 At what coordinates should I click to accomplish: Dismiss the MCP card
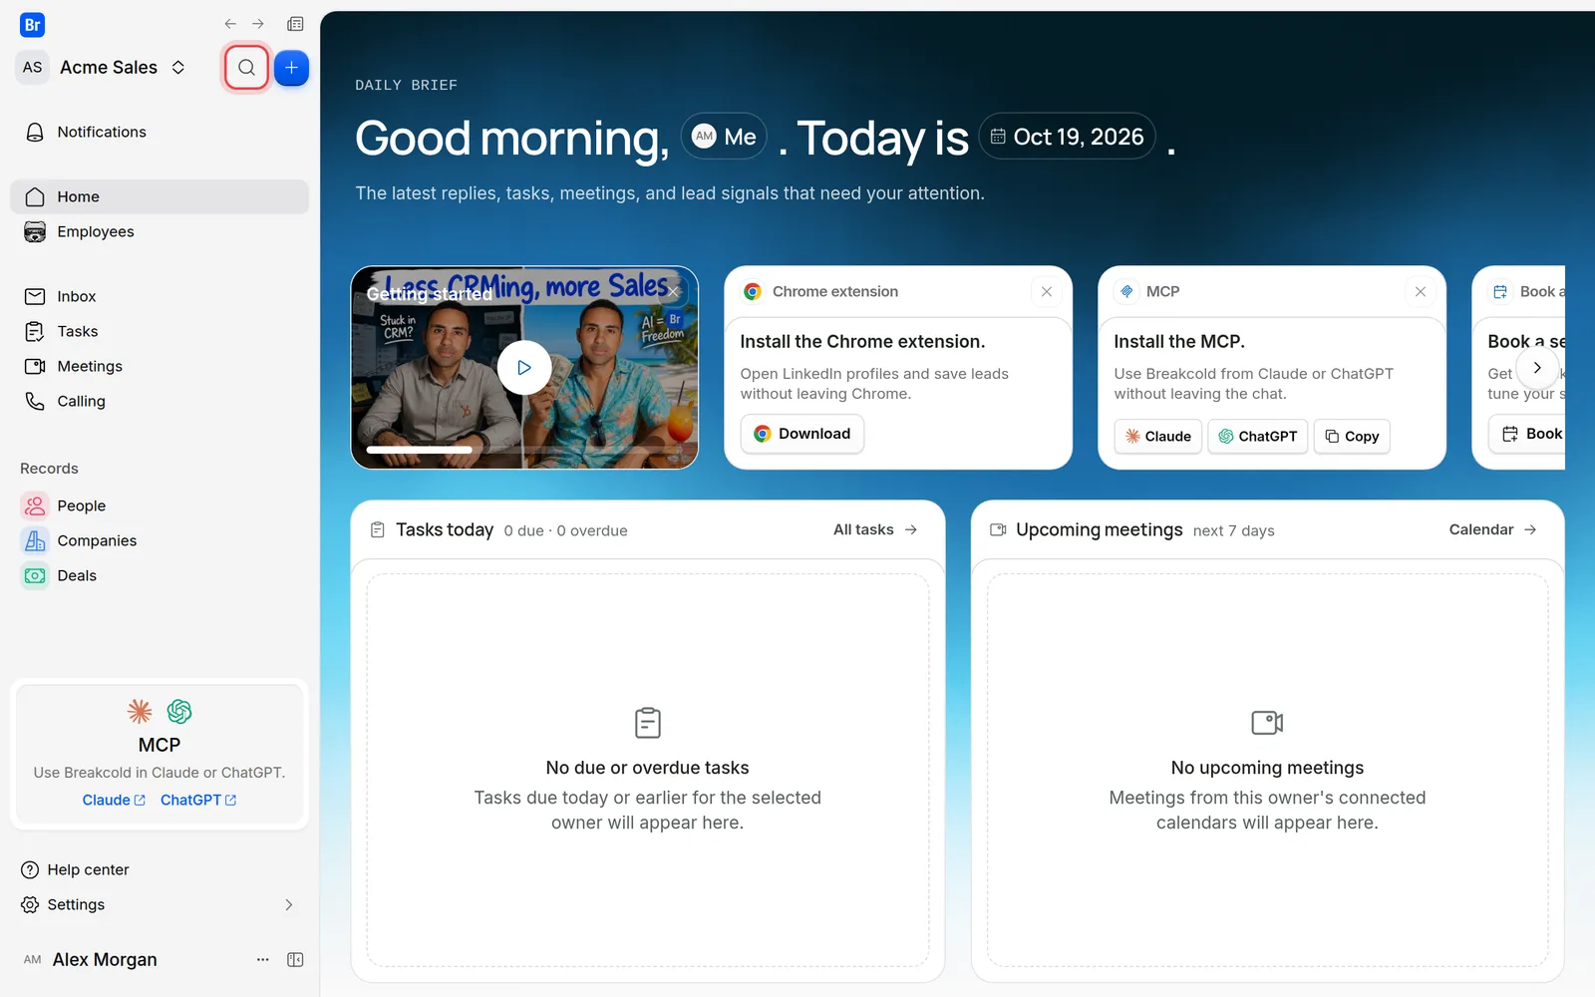[1421, 292]
